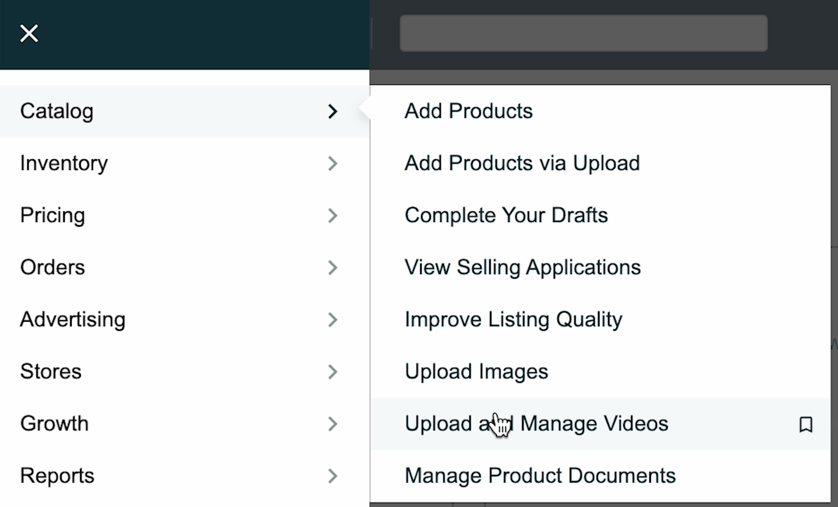This screenshot has width=838, height=507.
Task: Open Complete Your Drafts
Action: tap(506, 215)
